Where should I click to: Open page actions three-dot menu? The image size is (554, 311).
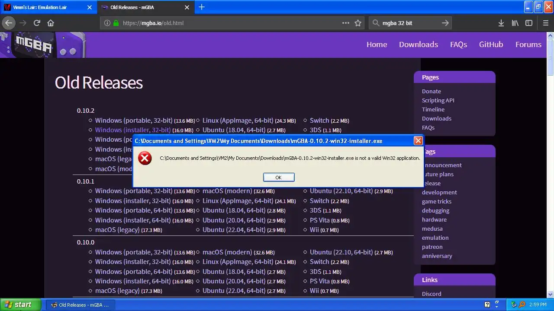346,23
